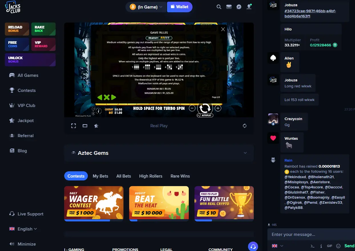Open chat rules info icon

[321, 246]
